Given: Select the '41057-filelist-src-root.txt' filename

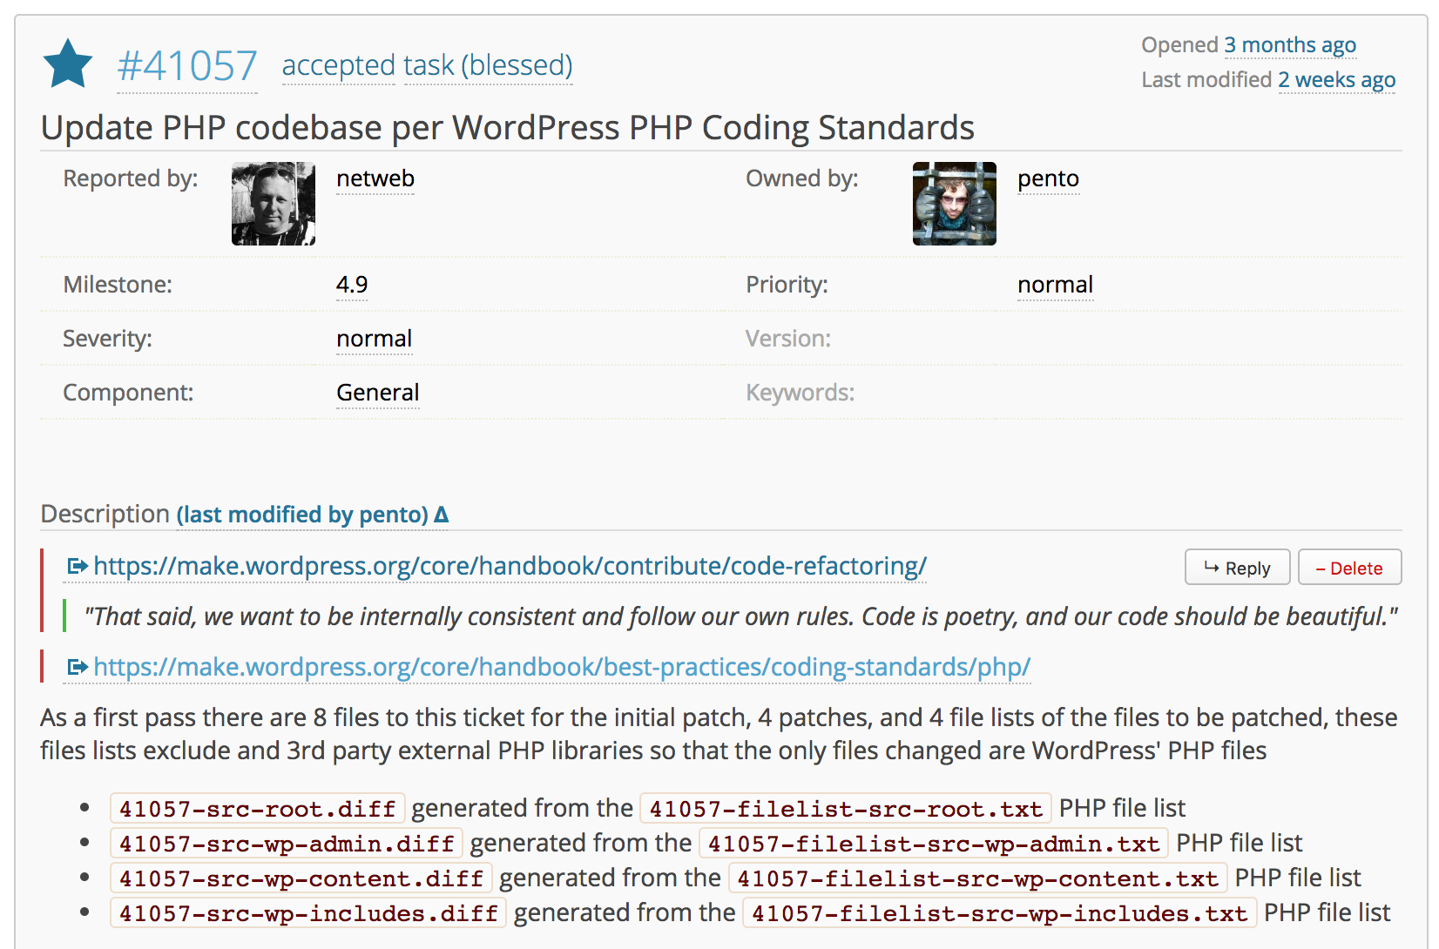Looking at the screenshot, I should click(846, 809).
